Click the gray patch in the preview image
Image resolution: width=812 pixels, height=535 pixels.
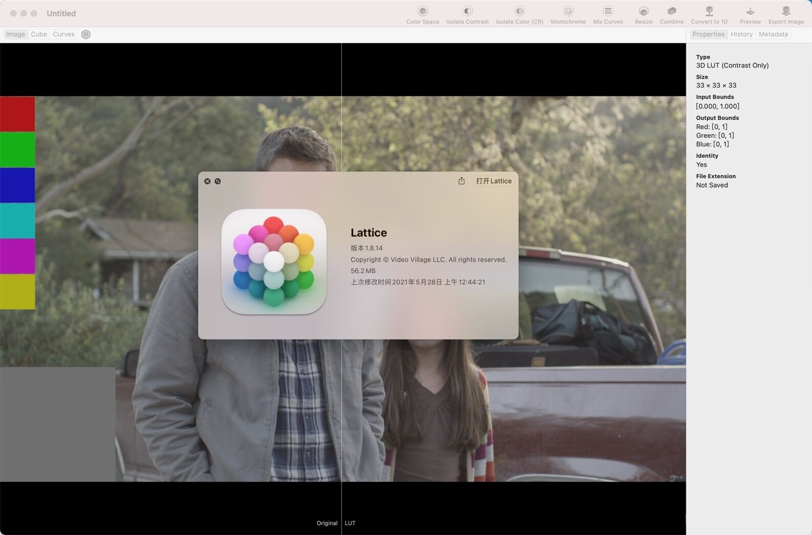tap(57, 424)
